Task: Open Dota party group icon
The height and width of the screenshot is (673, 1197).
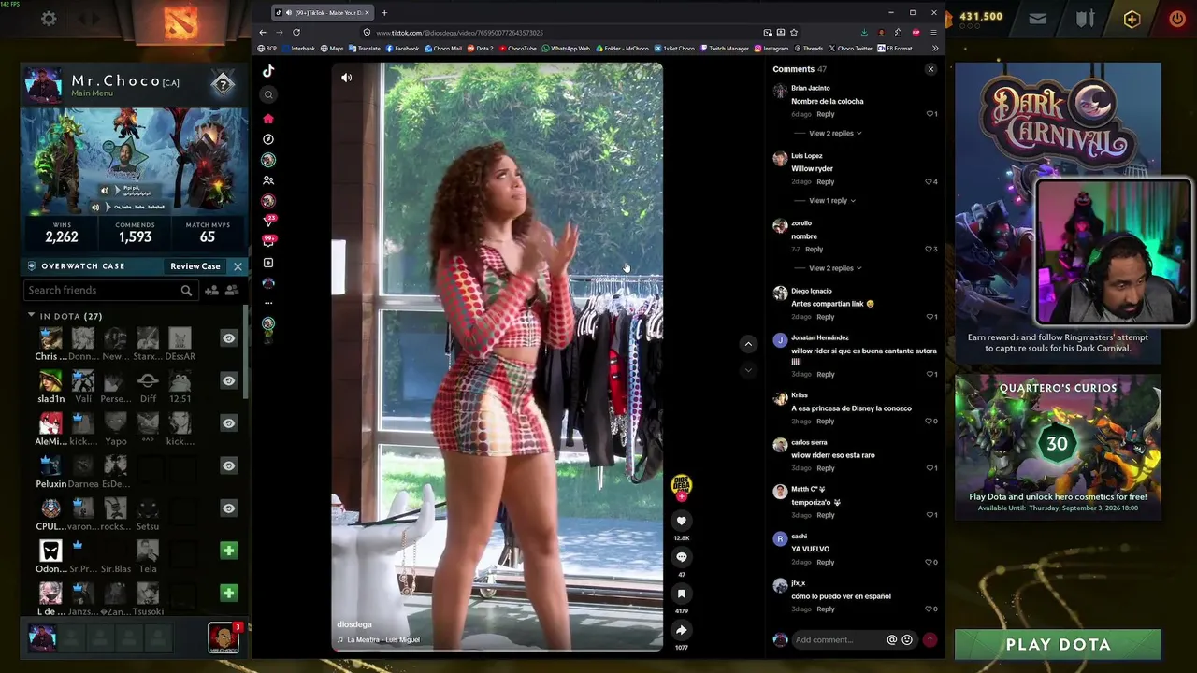Action: pos(232,291)
